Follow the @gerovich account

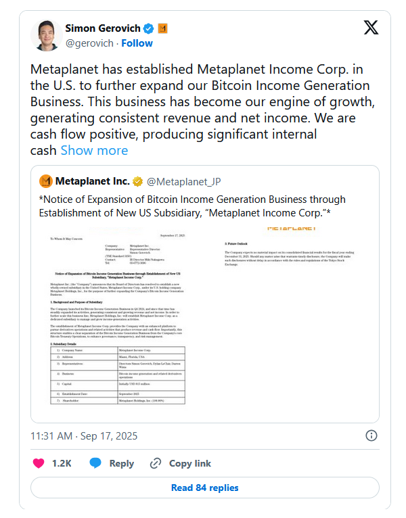pos(137,43)
